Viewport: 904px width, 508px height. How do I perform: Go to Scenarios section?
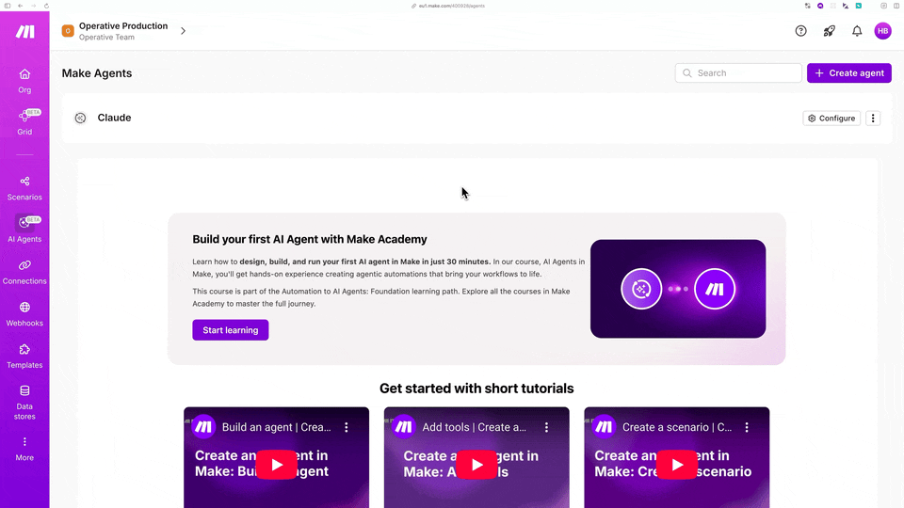point(24,188)
